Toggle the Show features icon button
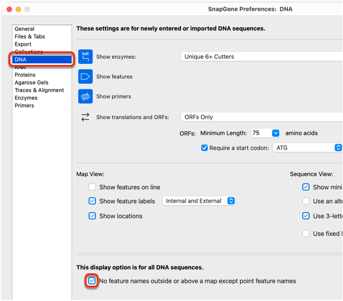Viewport: 343px width, 301px height. pos(85,76)
